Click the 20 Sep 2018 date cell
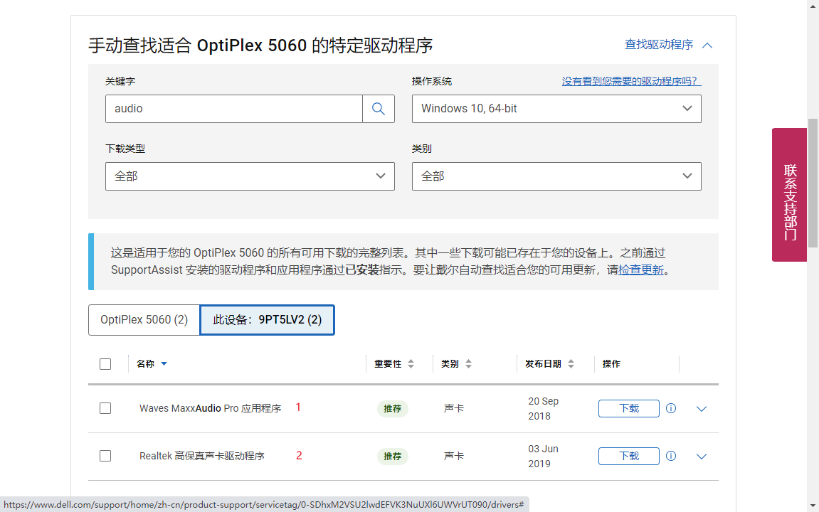The image size is (819, 512). tap(543, 409)
